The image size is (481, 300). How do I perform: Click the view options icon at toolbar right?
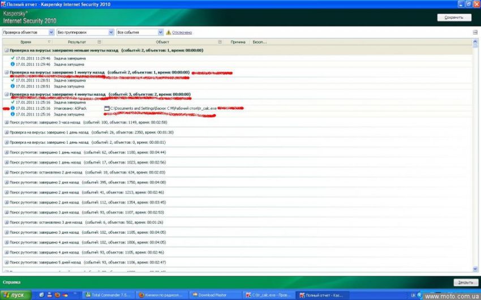coord(475,32)
